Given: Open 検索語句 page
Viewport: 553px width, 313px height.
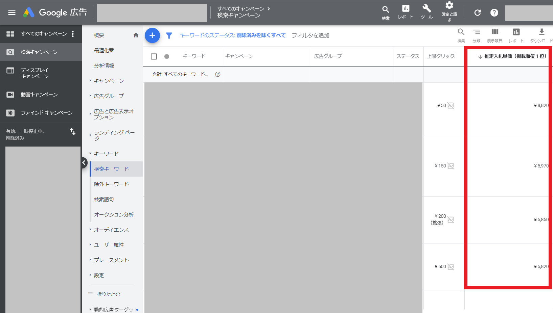Looking at the screenshot, I should pyautogui.click(x=104, y=199).
